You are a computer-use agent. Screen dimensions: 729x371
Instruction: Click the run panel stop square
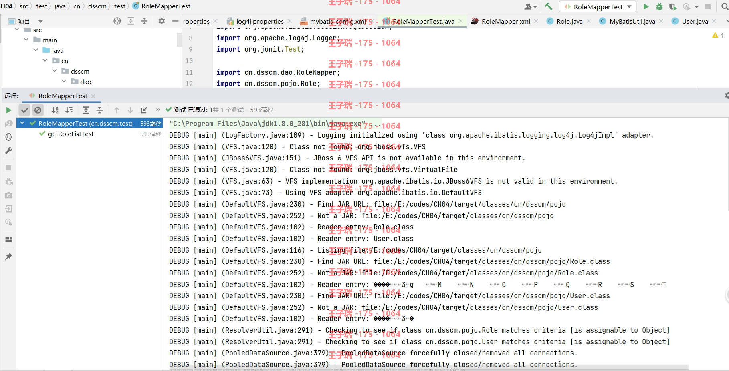pos(9,168)
